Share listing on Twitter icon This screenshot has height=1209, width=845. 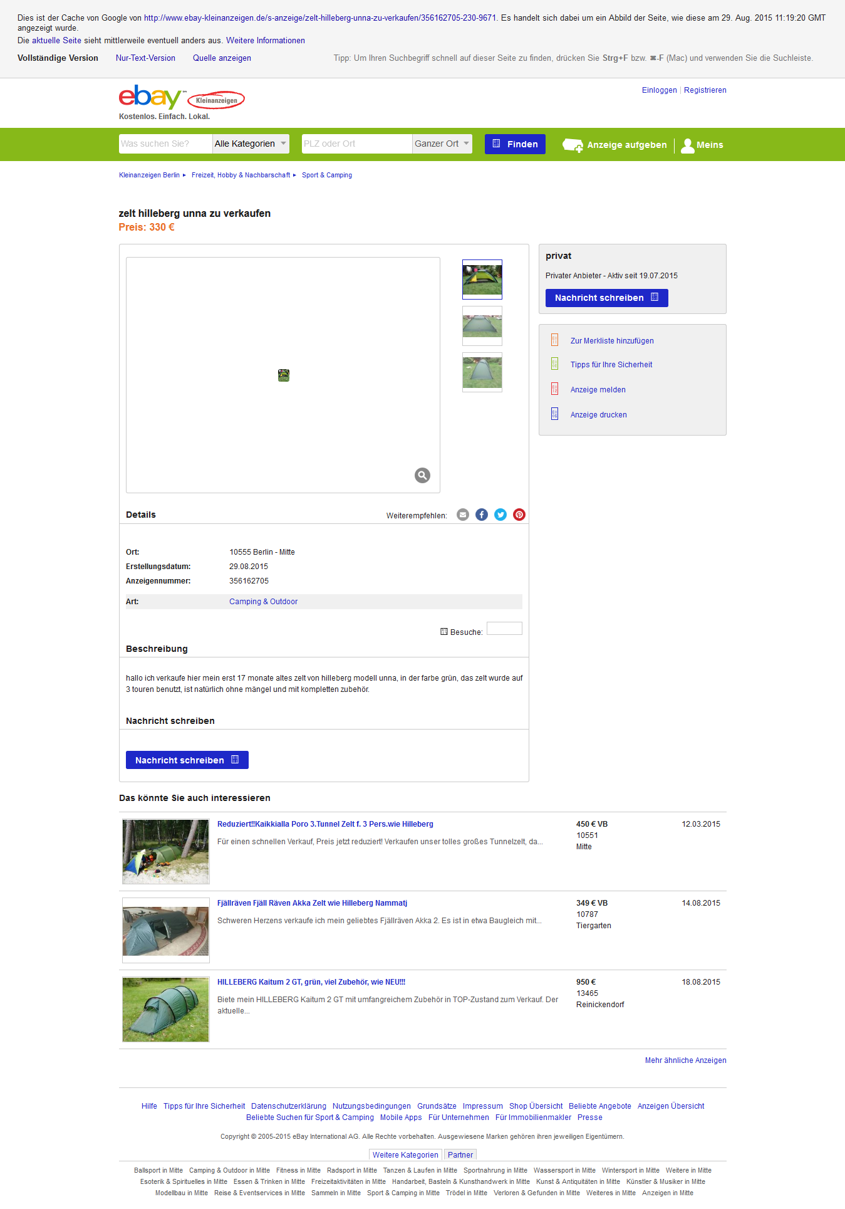(500, 515)
